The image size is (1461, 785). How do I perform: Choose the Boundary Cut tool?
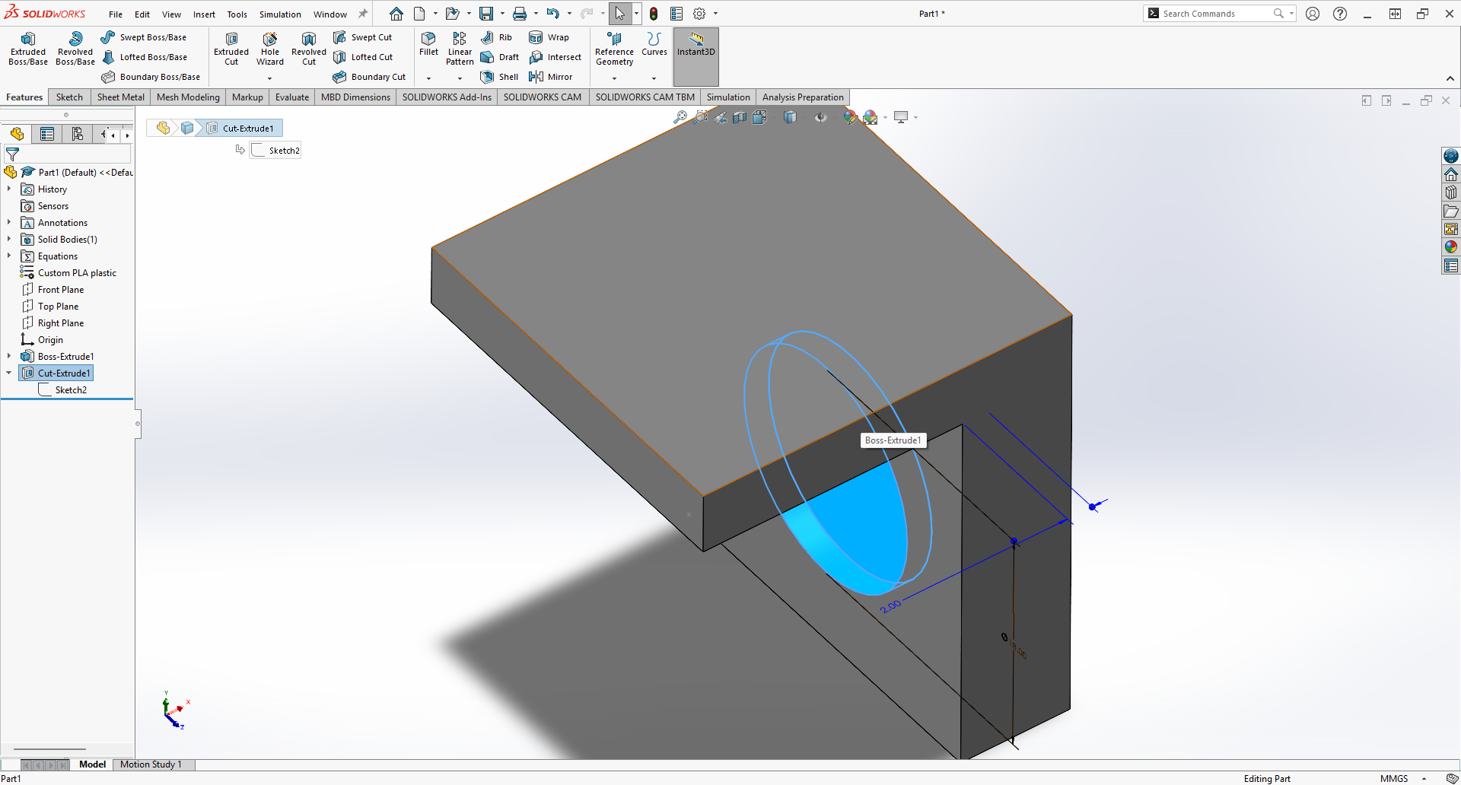[370, 77]
